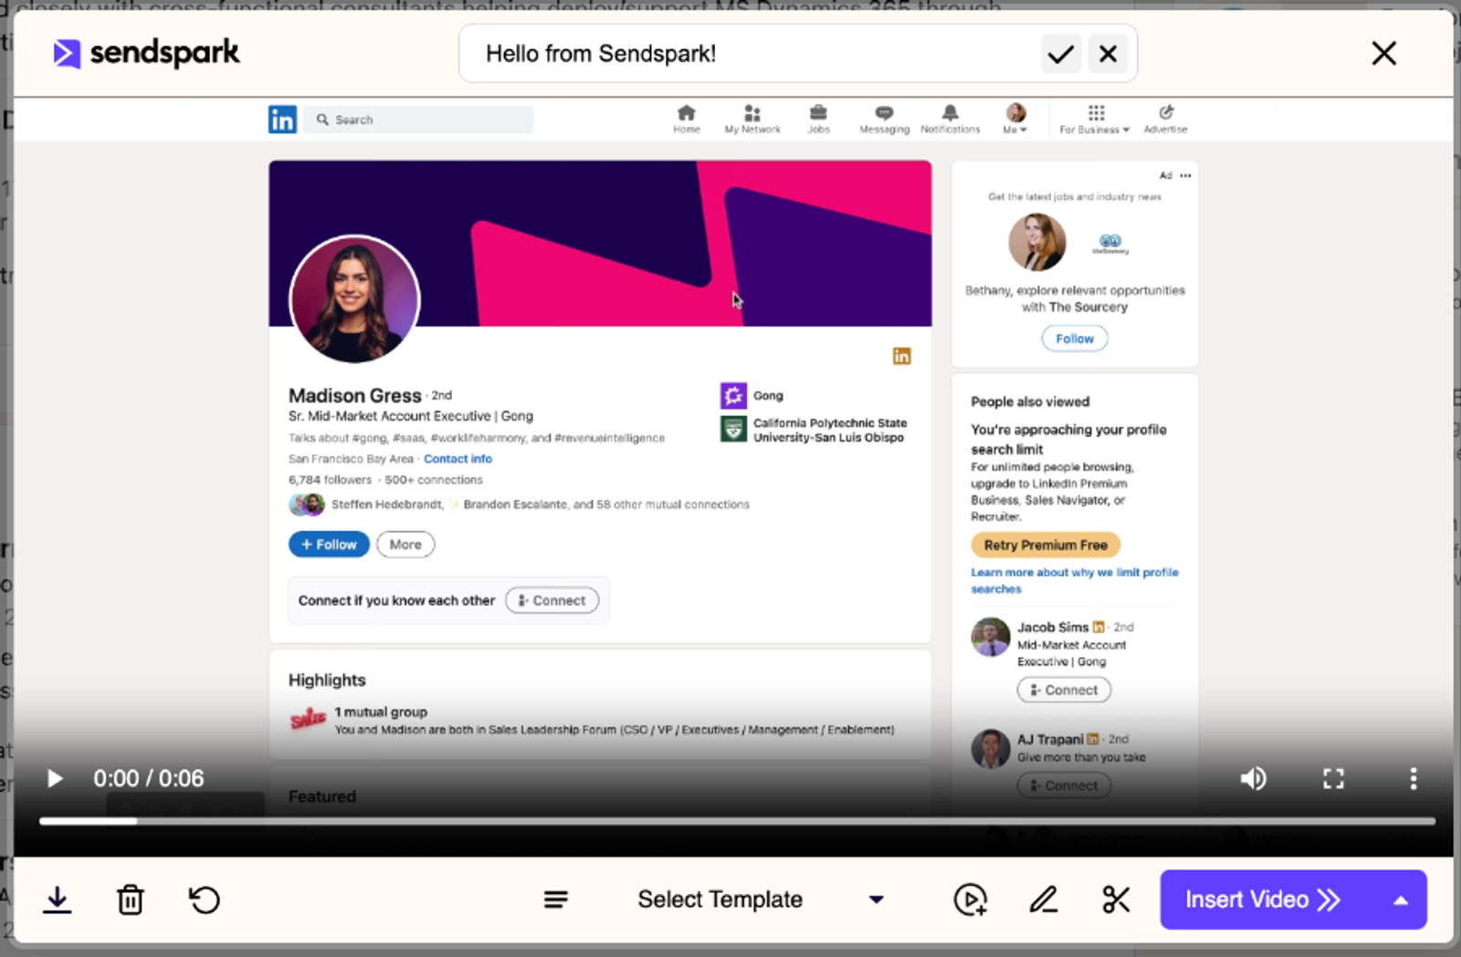Expand the For Business menu
1461x957 pixels.
[x=1095, y=120]
